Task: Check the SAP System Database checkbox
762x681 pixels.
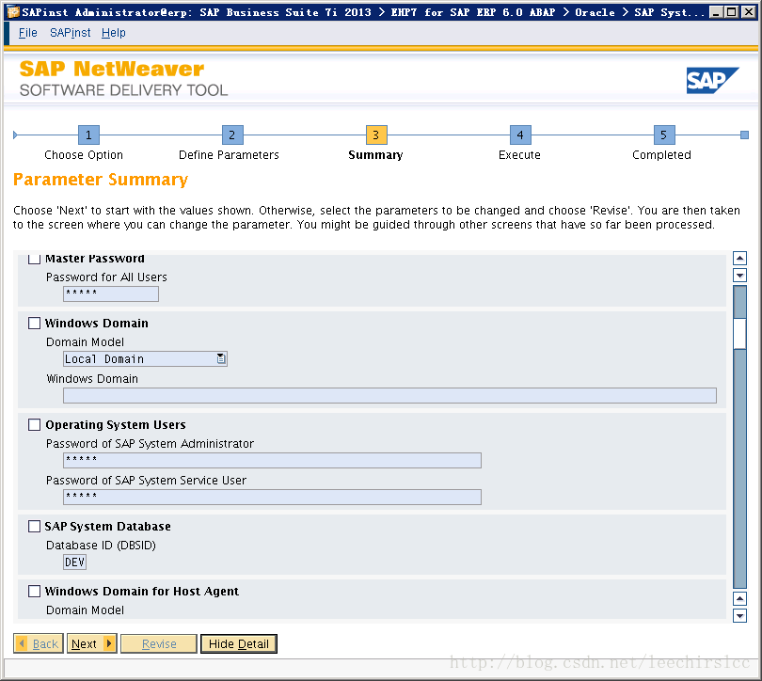Action: coord(34,526)
